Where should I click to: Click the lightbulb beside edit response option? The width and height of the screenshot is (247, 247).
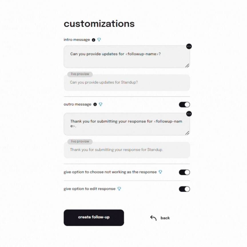(x=119, y=189)
